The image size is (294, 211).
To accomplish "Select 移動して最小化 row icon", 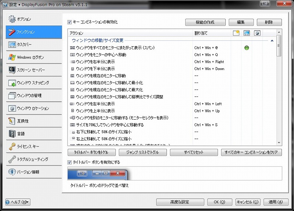I will pos(72,83).
